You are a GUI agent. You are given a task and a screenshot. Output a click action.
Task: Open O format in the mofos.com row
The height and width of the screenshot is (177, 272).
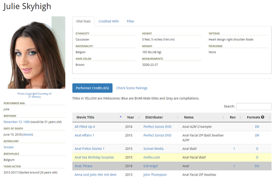(x=257, y=157)
